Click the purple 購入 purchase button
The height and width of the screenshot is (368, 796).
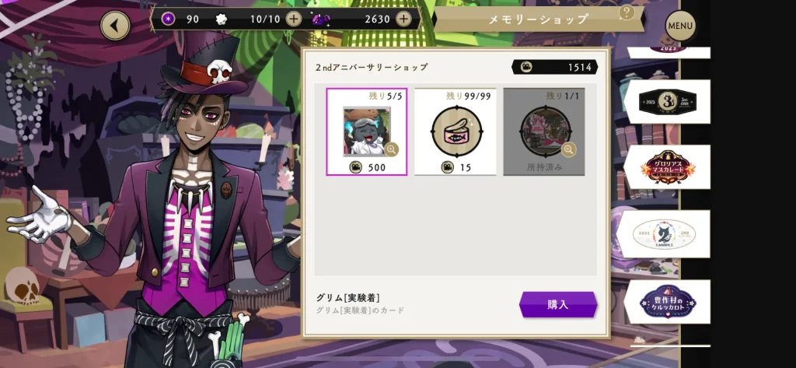(558, 304)
